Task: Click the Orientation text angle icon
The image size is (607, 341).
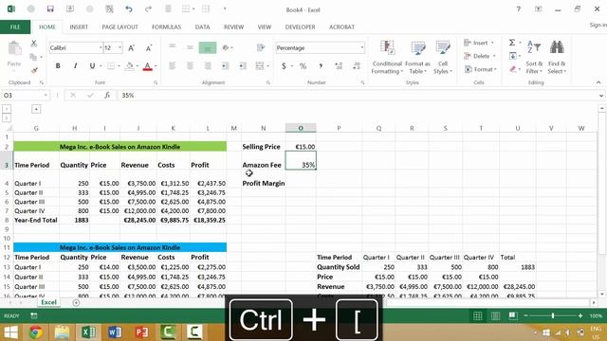Action: click(x=226, y=47)
